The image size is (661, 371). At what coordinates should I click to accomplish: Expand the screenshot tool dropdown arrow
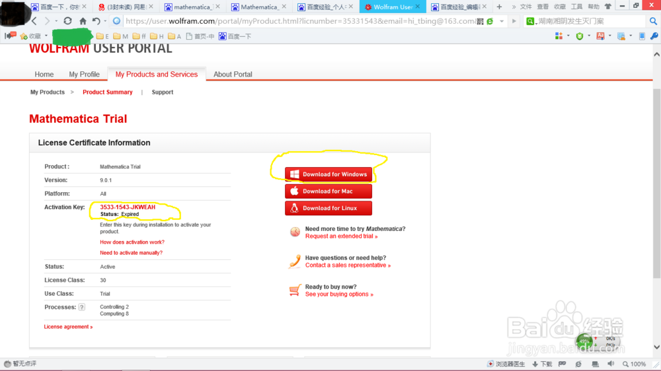coord(609,36)
